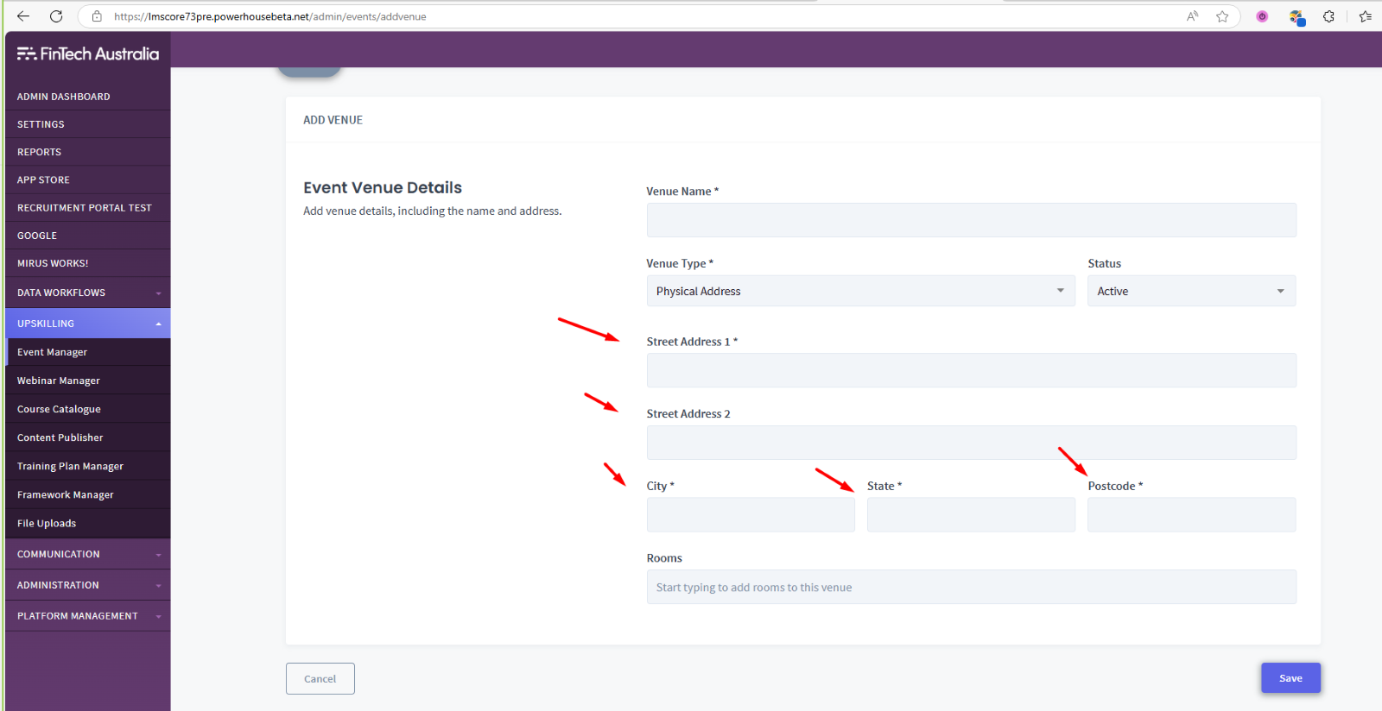Open Settings in sidebar
The image size is (1382, 711).
[87, 124]
